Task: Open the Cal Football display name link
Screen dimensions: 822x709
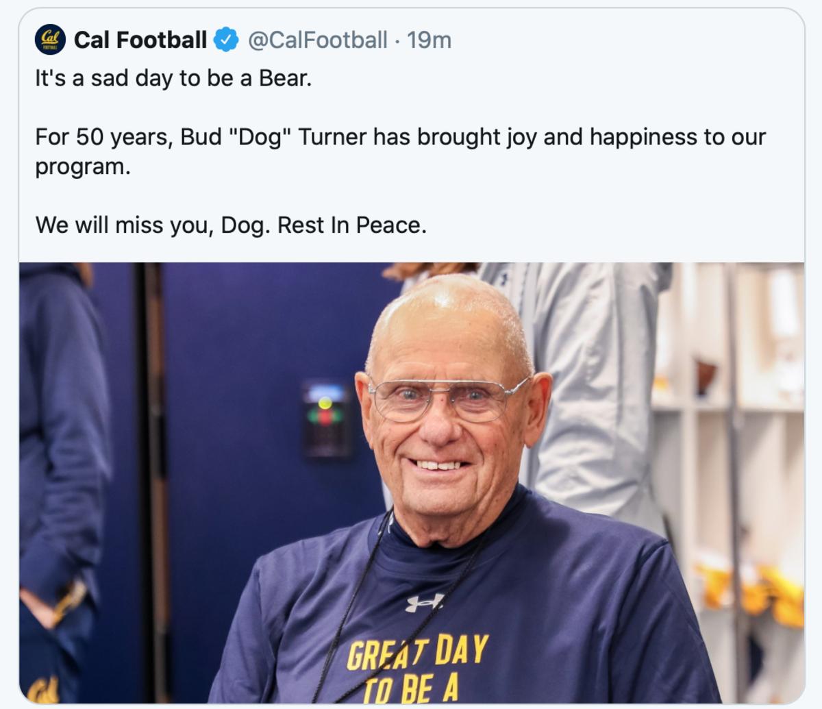Action: coord(140,40)
